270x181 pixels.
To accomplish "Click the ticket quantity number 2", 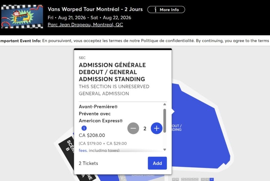I will pyautogui.click(x=145, y=128).
